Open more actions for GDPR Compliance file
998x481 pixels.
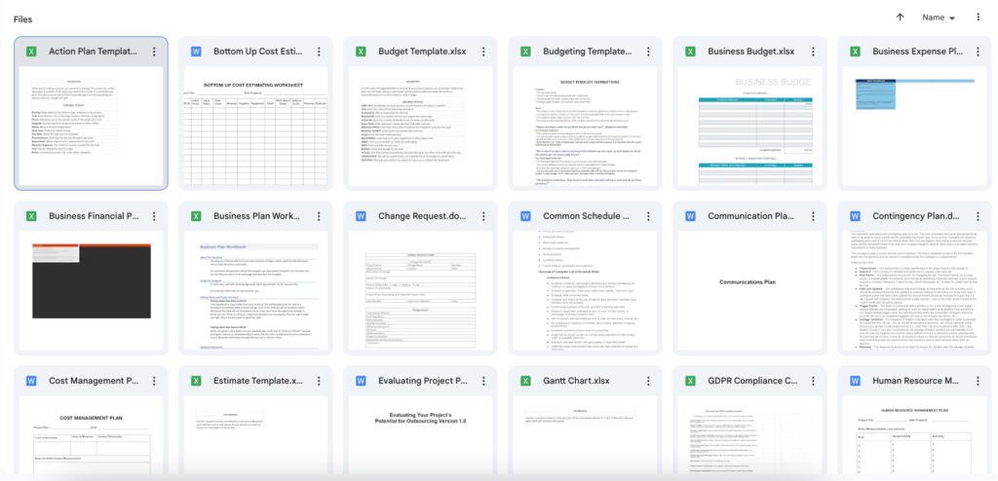click(814, 381)
